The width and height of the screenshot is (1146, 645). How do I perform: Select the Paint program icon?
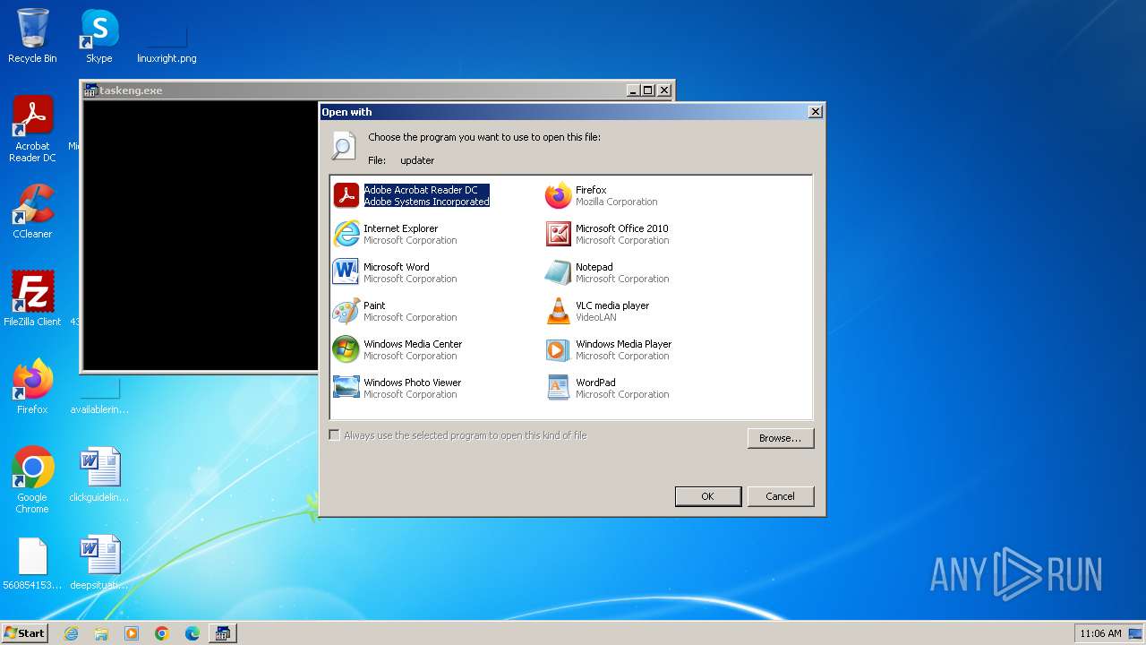point(346,311)
